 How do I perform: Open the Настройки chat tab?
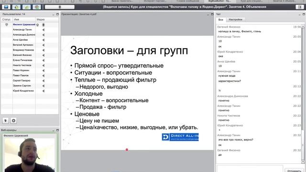235,20
